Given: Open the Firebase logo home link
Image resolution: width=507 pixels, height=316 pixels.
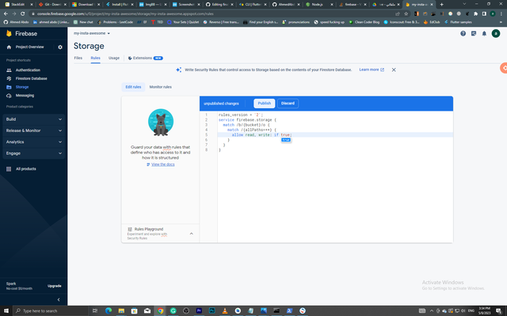Looking at the screenshot, I should (21, 33).
